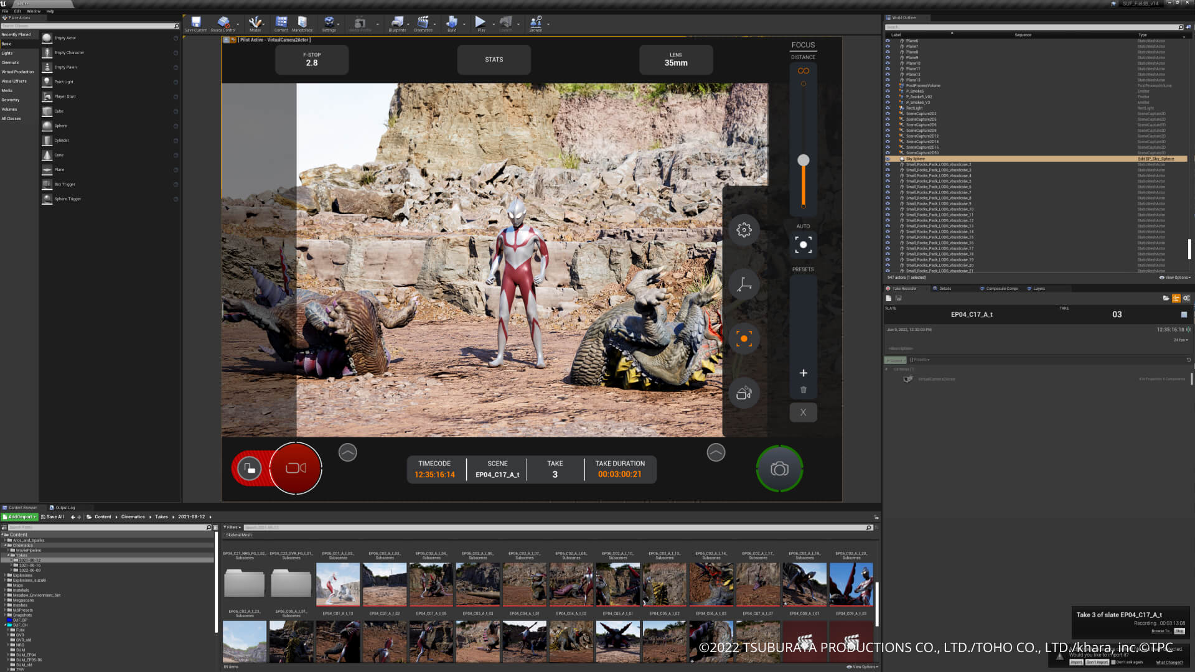This screenshot has width=1195, height=672.
Task: Click the axis stabilization icon in viewport
Action: click(x=744, y=284)
